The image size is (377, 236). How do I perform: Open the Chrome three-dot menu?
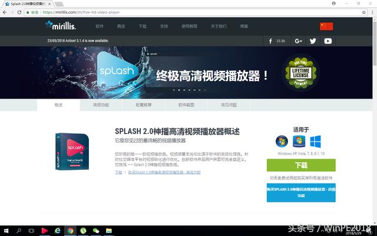pos(372,12)
